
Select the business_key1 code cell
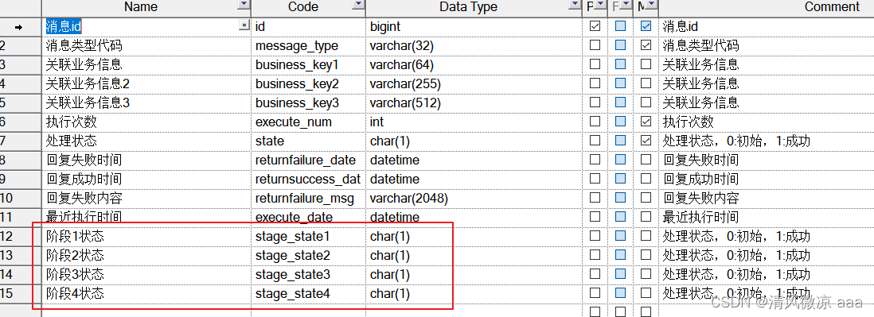point(308,64)
